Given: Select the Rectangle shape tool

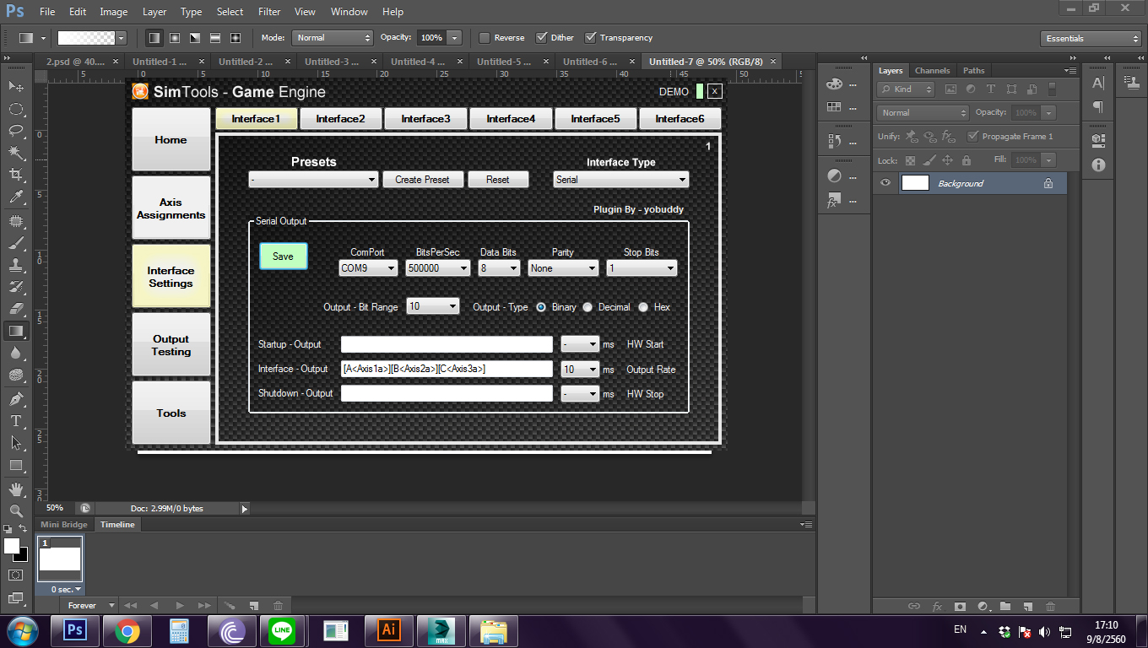Looking at the screenshot, I should [x=16, y=465].
